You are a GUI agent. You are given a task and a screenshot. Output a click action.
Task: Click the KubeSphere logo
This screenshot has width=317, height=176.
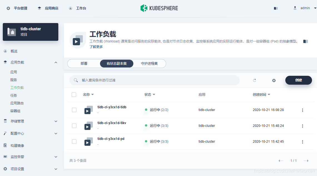(x=159, y=8)
